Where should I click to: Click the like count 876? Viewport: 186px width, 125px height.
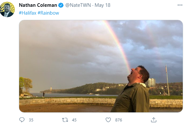118,120
